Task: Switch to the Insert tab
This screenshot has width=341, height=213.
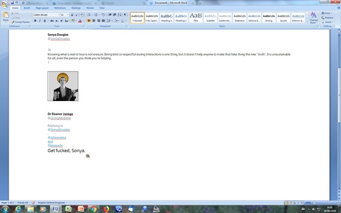Action: point(27,8)
